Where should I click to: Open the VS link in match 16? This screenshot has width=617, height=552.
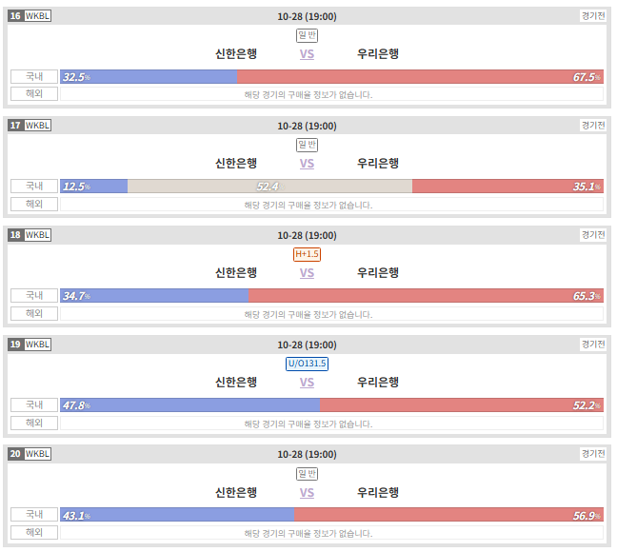pyautogui.click(x=307, y=54)
